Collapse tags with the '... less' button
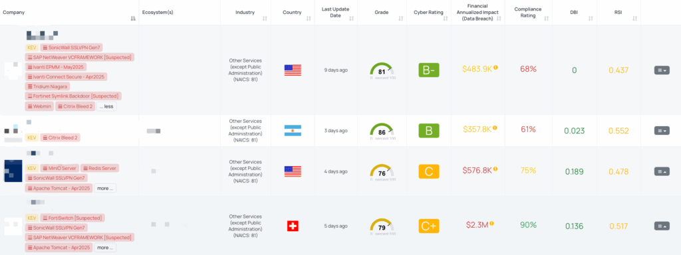The width and height of the screenshot is (681, 255). point(107,106)
